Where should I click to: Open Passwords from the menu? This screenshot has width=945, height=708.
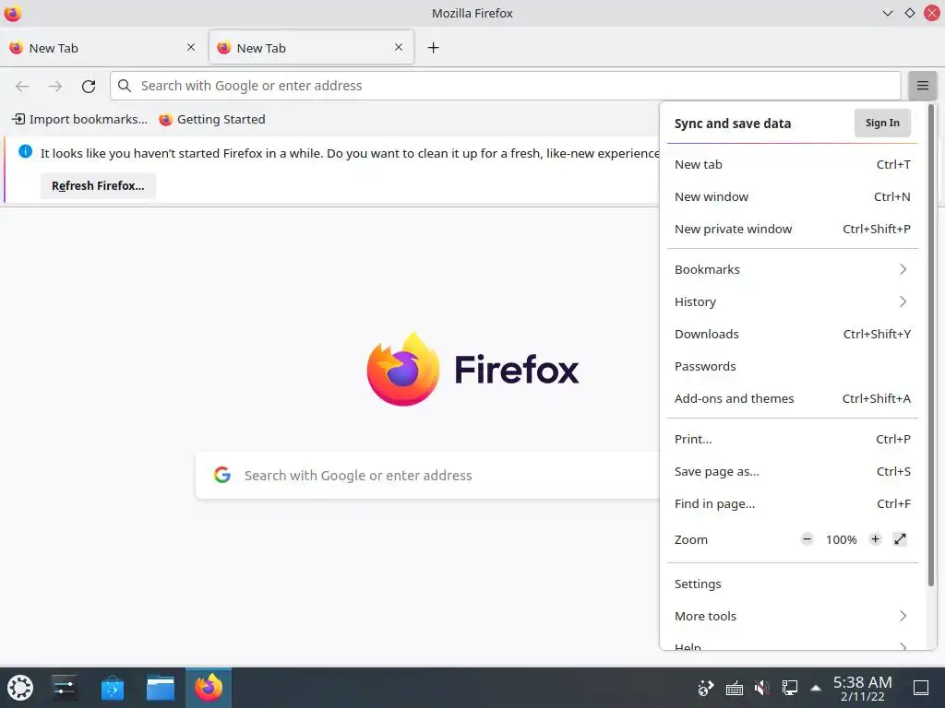pos(792,366)
